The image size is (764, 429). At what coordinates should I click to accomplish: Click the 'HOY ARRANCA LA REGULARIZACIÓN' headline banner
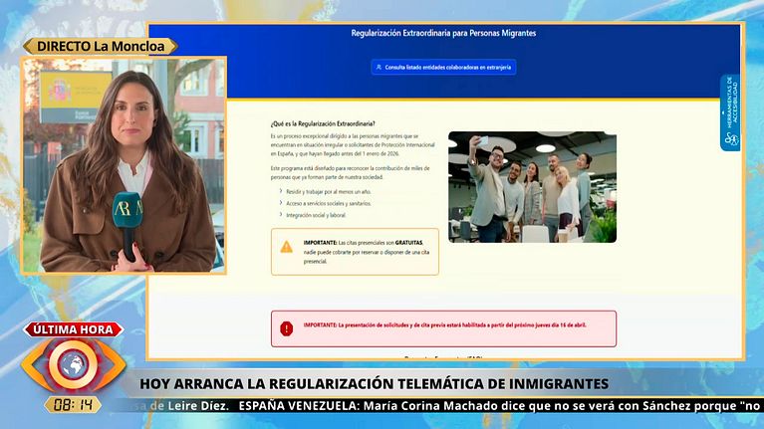374,383
